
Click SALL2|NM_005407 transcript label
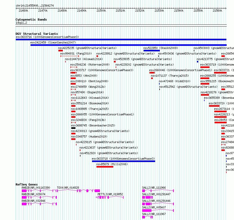pyautogui.click(x=154, y=207)
